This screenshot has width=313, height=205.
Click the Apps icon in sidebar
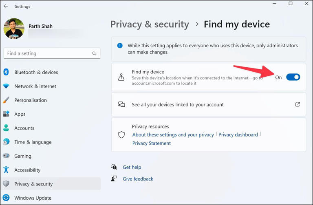[6, 114]
